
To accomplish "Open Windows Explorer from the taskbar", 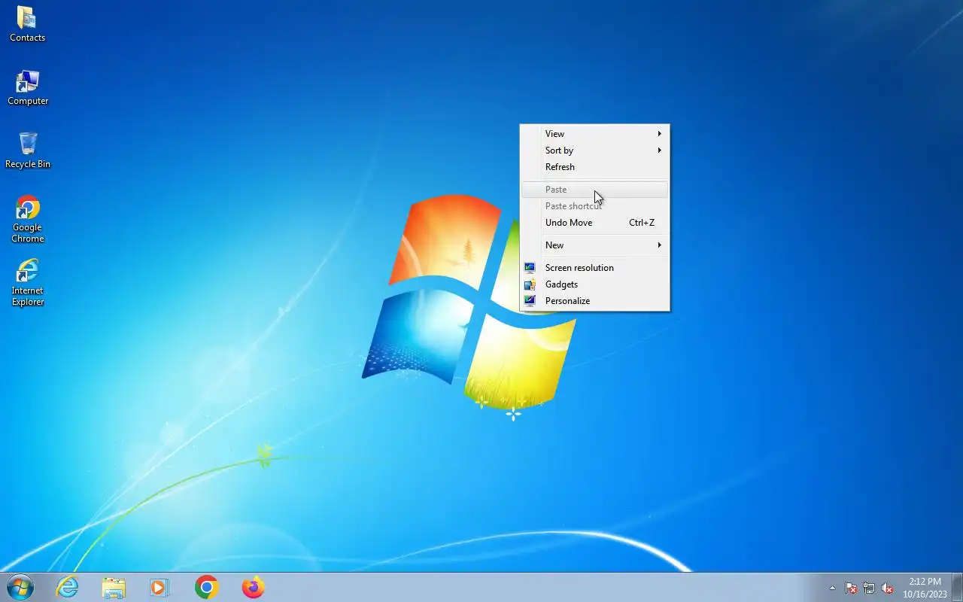I will (x=114, y=587).
